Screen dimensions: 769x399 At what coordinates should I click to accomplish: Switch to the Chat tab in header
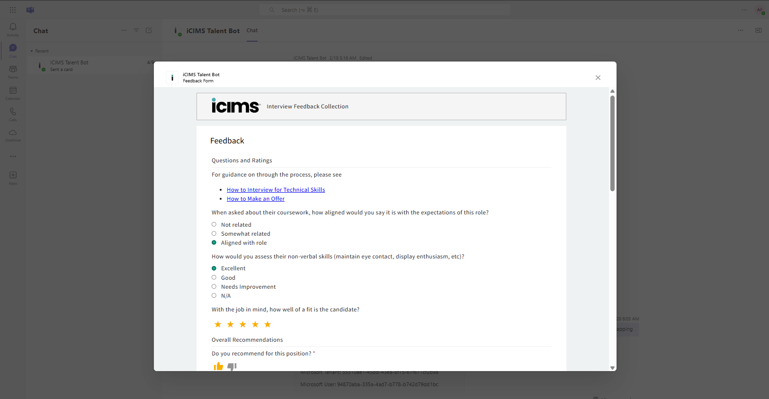(252, 30)
